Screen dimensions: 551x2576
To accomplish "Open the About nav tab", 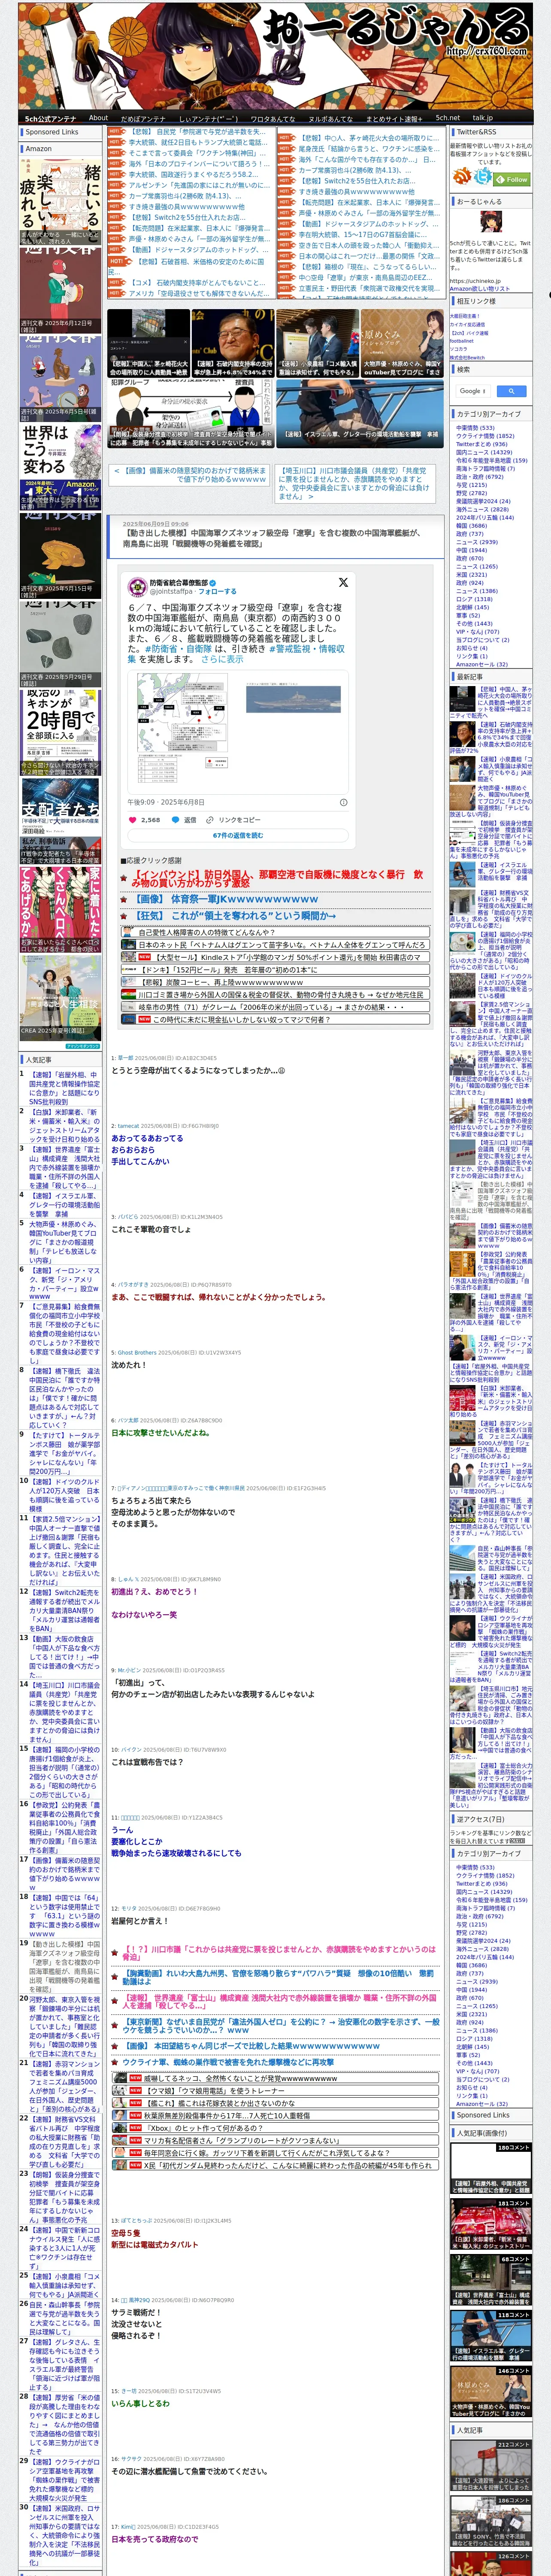I will click(x=98, y=118).
